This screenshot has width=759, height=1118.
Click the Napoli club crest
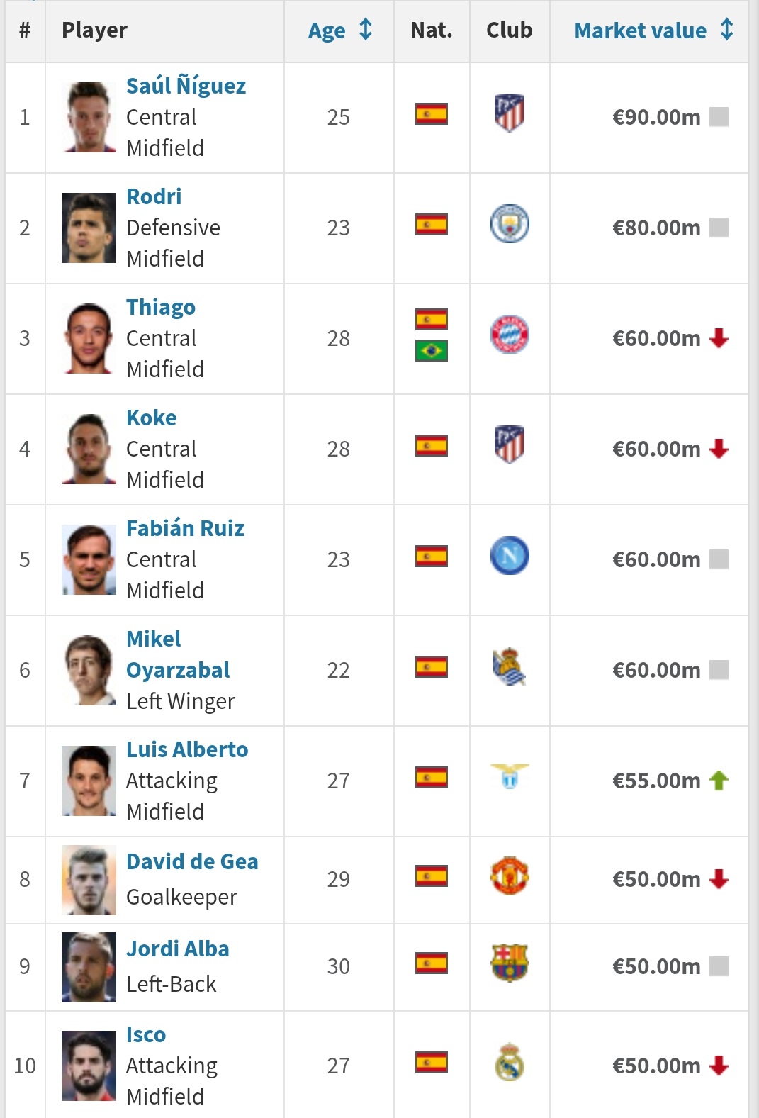click(x=509, y=556)
